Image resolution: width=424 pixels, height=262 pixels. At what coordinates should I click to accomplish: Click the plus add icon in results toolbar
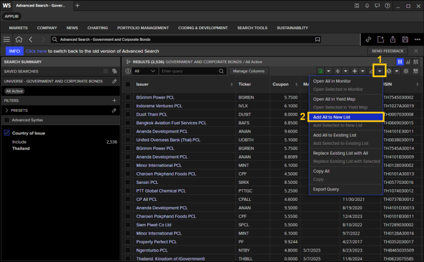(x=355, y=71)
